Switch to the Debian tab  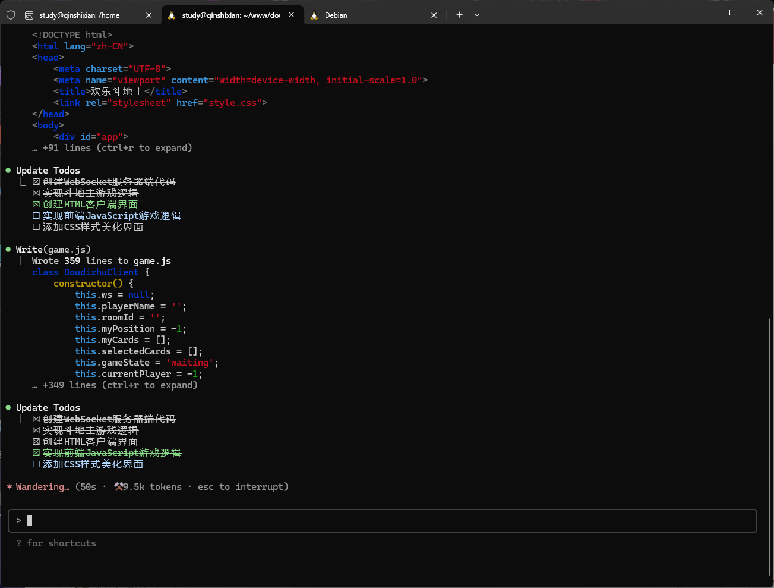point(336,15)
